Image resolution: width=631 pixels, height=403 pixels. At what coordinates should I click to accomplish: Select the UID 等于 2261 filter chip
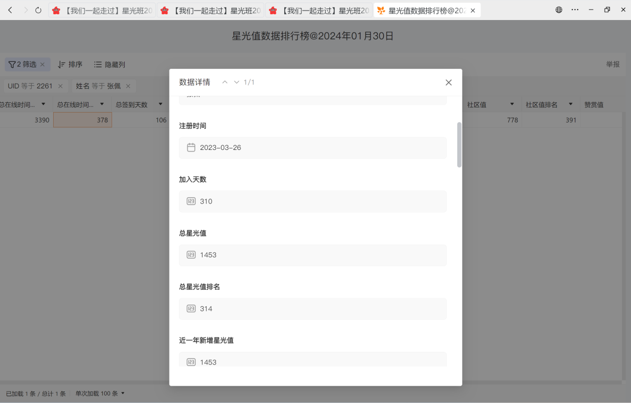(x=35, y=86)
